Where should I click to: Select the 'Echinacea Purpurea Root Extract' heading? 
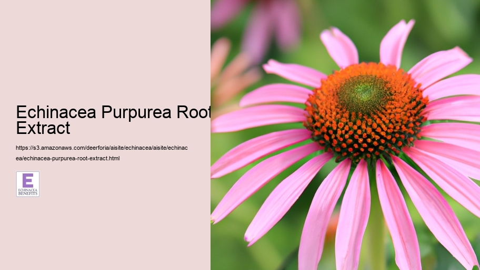pyautogui.click(x=113, y=120)
